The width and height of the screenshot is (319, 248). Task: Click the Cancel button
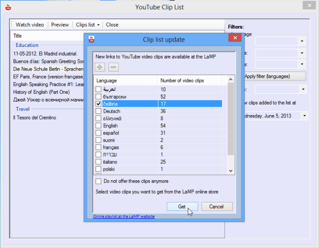(217, 206)
